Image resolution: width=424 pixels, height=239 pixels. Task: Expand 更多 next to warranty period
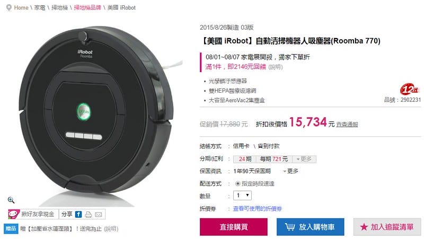coord(290,171)
